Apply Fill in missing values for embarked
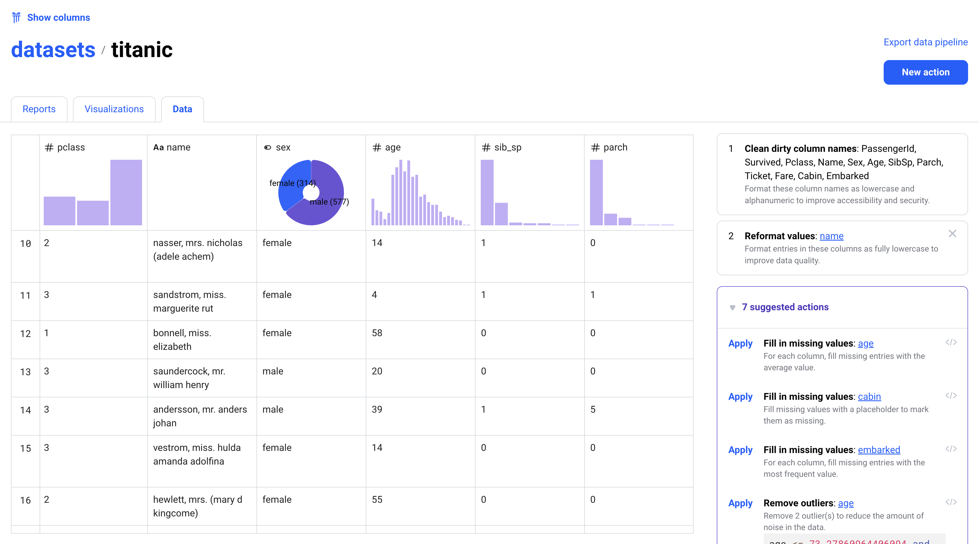The width and height of the screenshot is (979, 544). [x=740, y=450]
